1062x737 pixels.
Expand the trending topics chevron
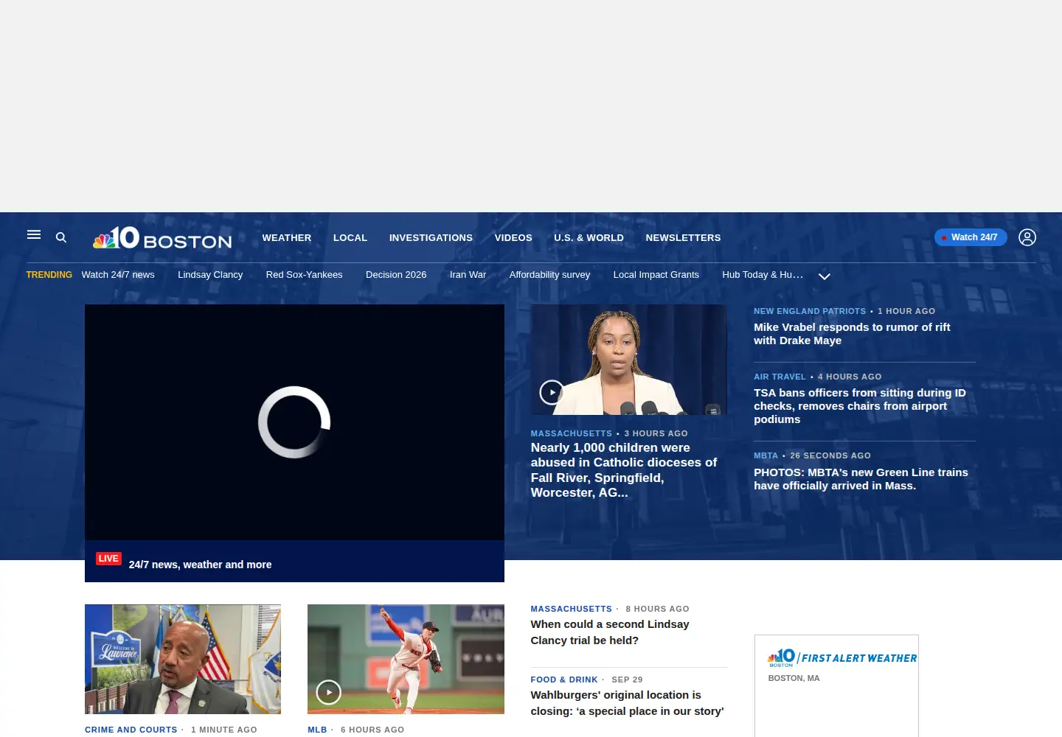pos(825,276)
